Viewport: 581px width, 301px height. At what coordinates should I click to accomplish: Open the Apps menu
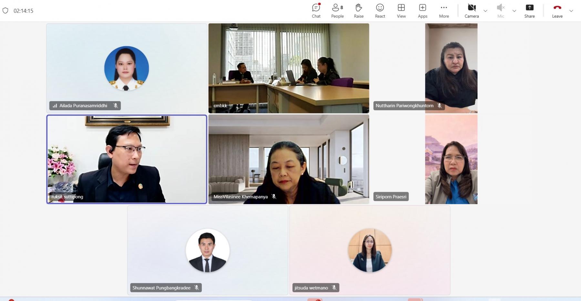[x=423, y=11]
